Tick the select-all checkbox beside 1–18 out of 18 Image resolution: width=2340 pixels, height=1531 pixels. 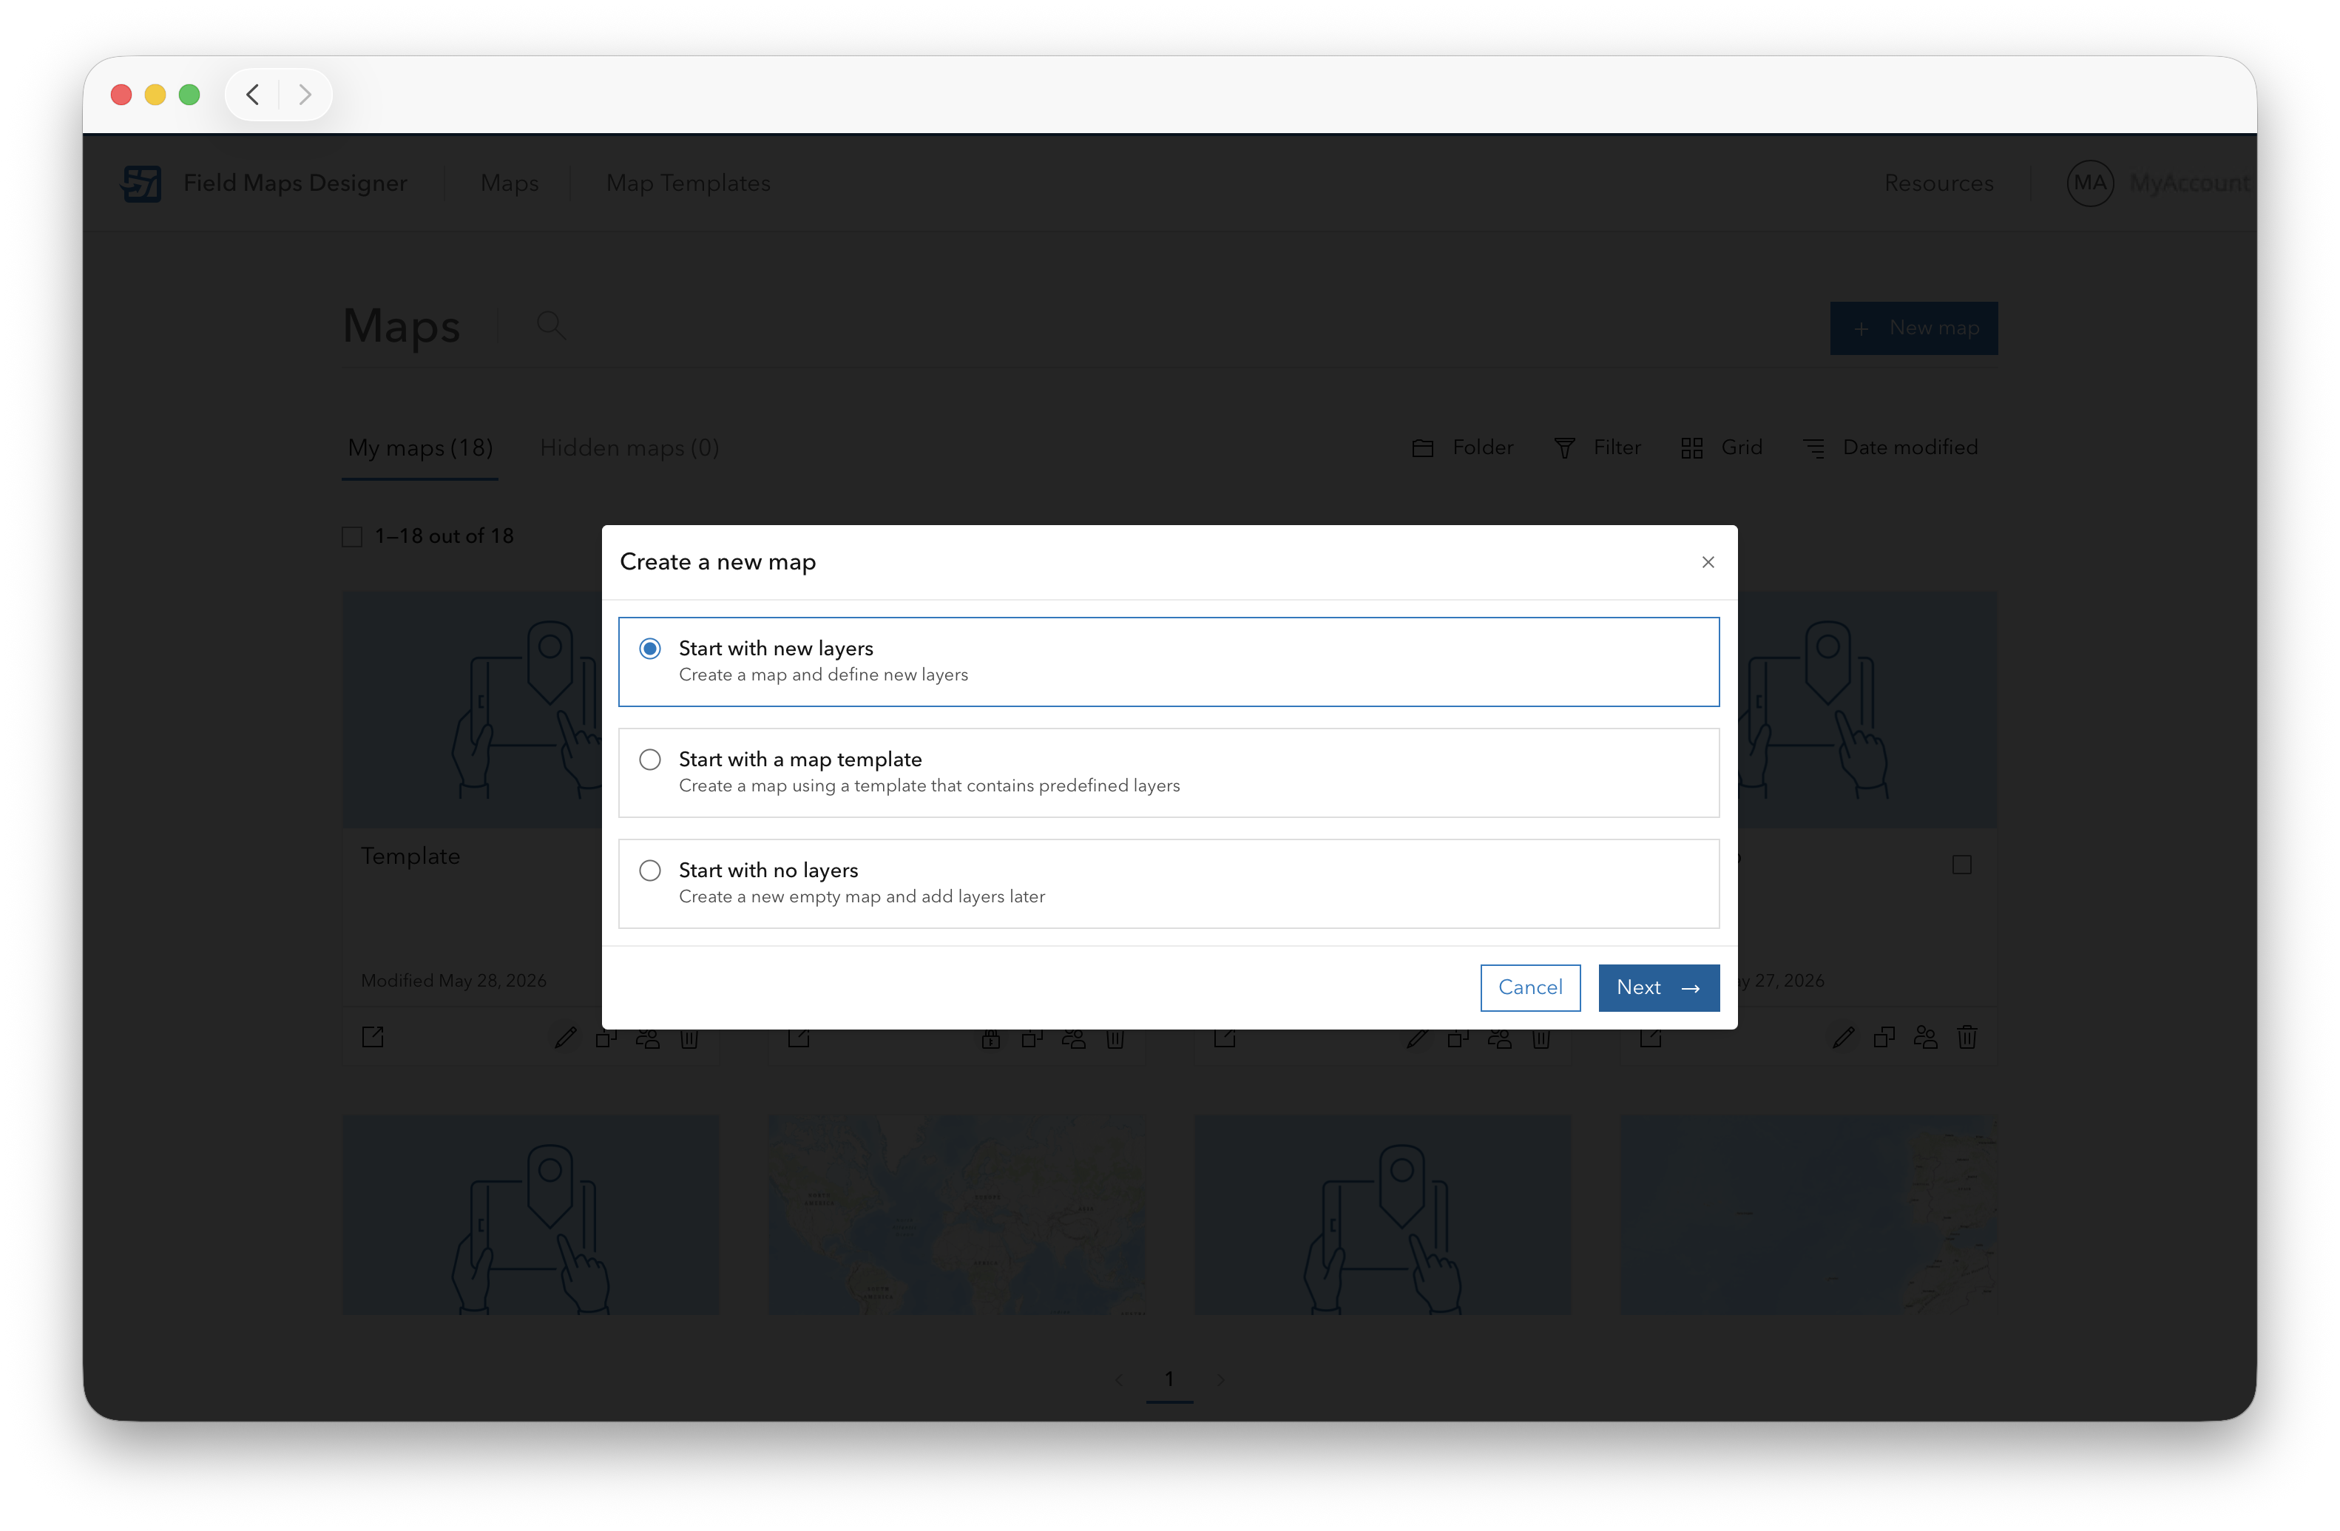coord(352,536)
